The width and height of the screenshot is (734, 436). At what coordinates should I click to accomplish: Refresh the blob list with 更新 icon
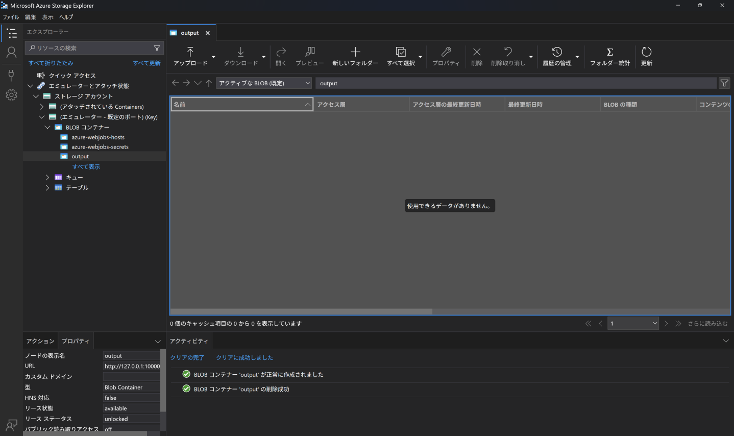[647, 52]
